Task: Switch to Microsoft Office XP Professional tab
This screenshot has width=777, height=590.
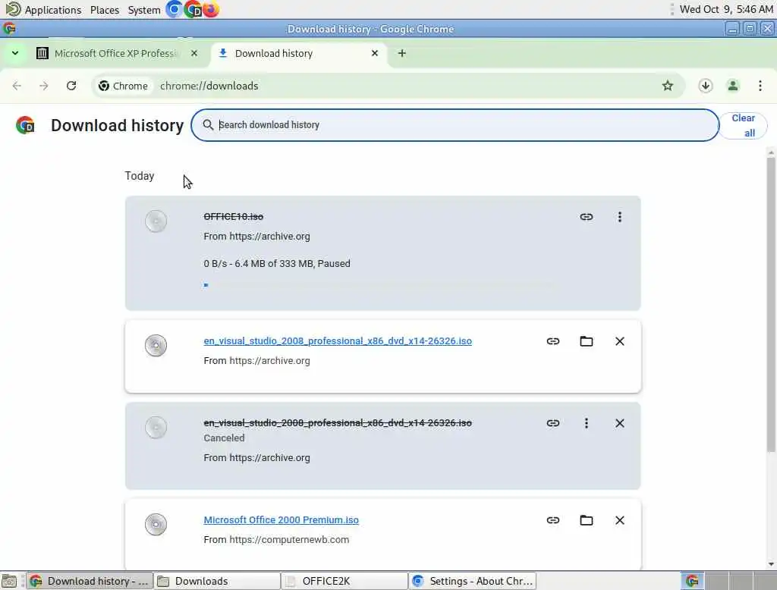Action: click(x=115, y=53)
